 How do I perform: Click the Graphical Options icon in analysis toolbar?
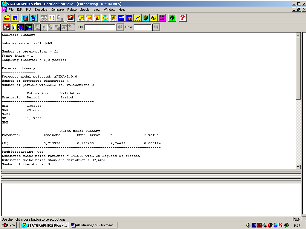pos(21,27)
